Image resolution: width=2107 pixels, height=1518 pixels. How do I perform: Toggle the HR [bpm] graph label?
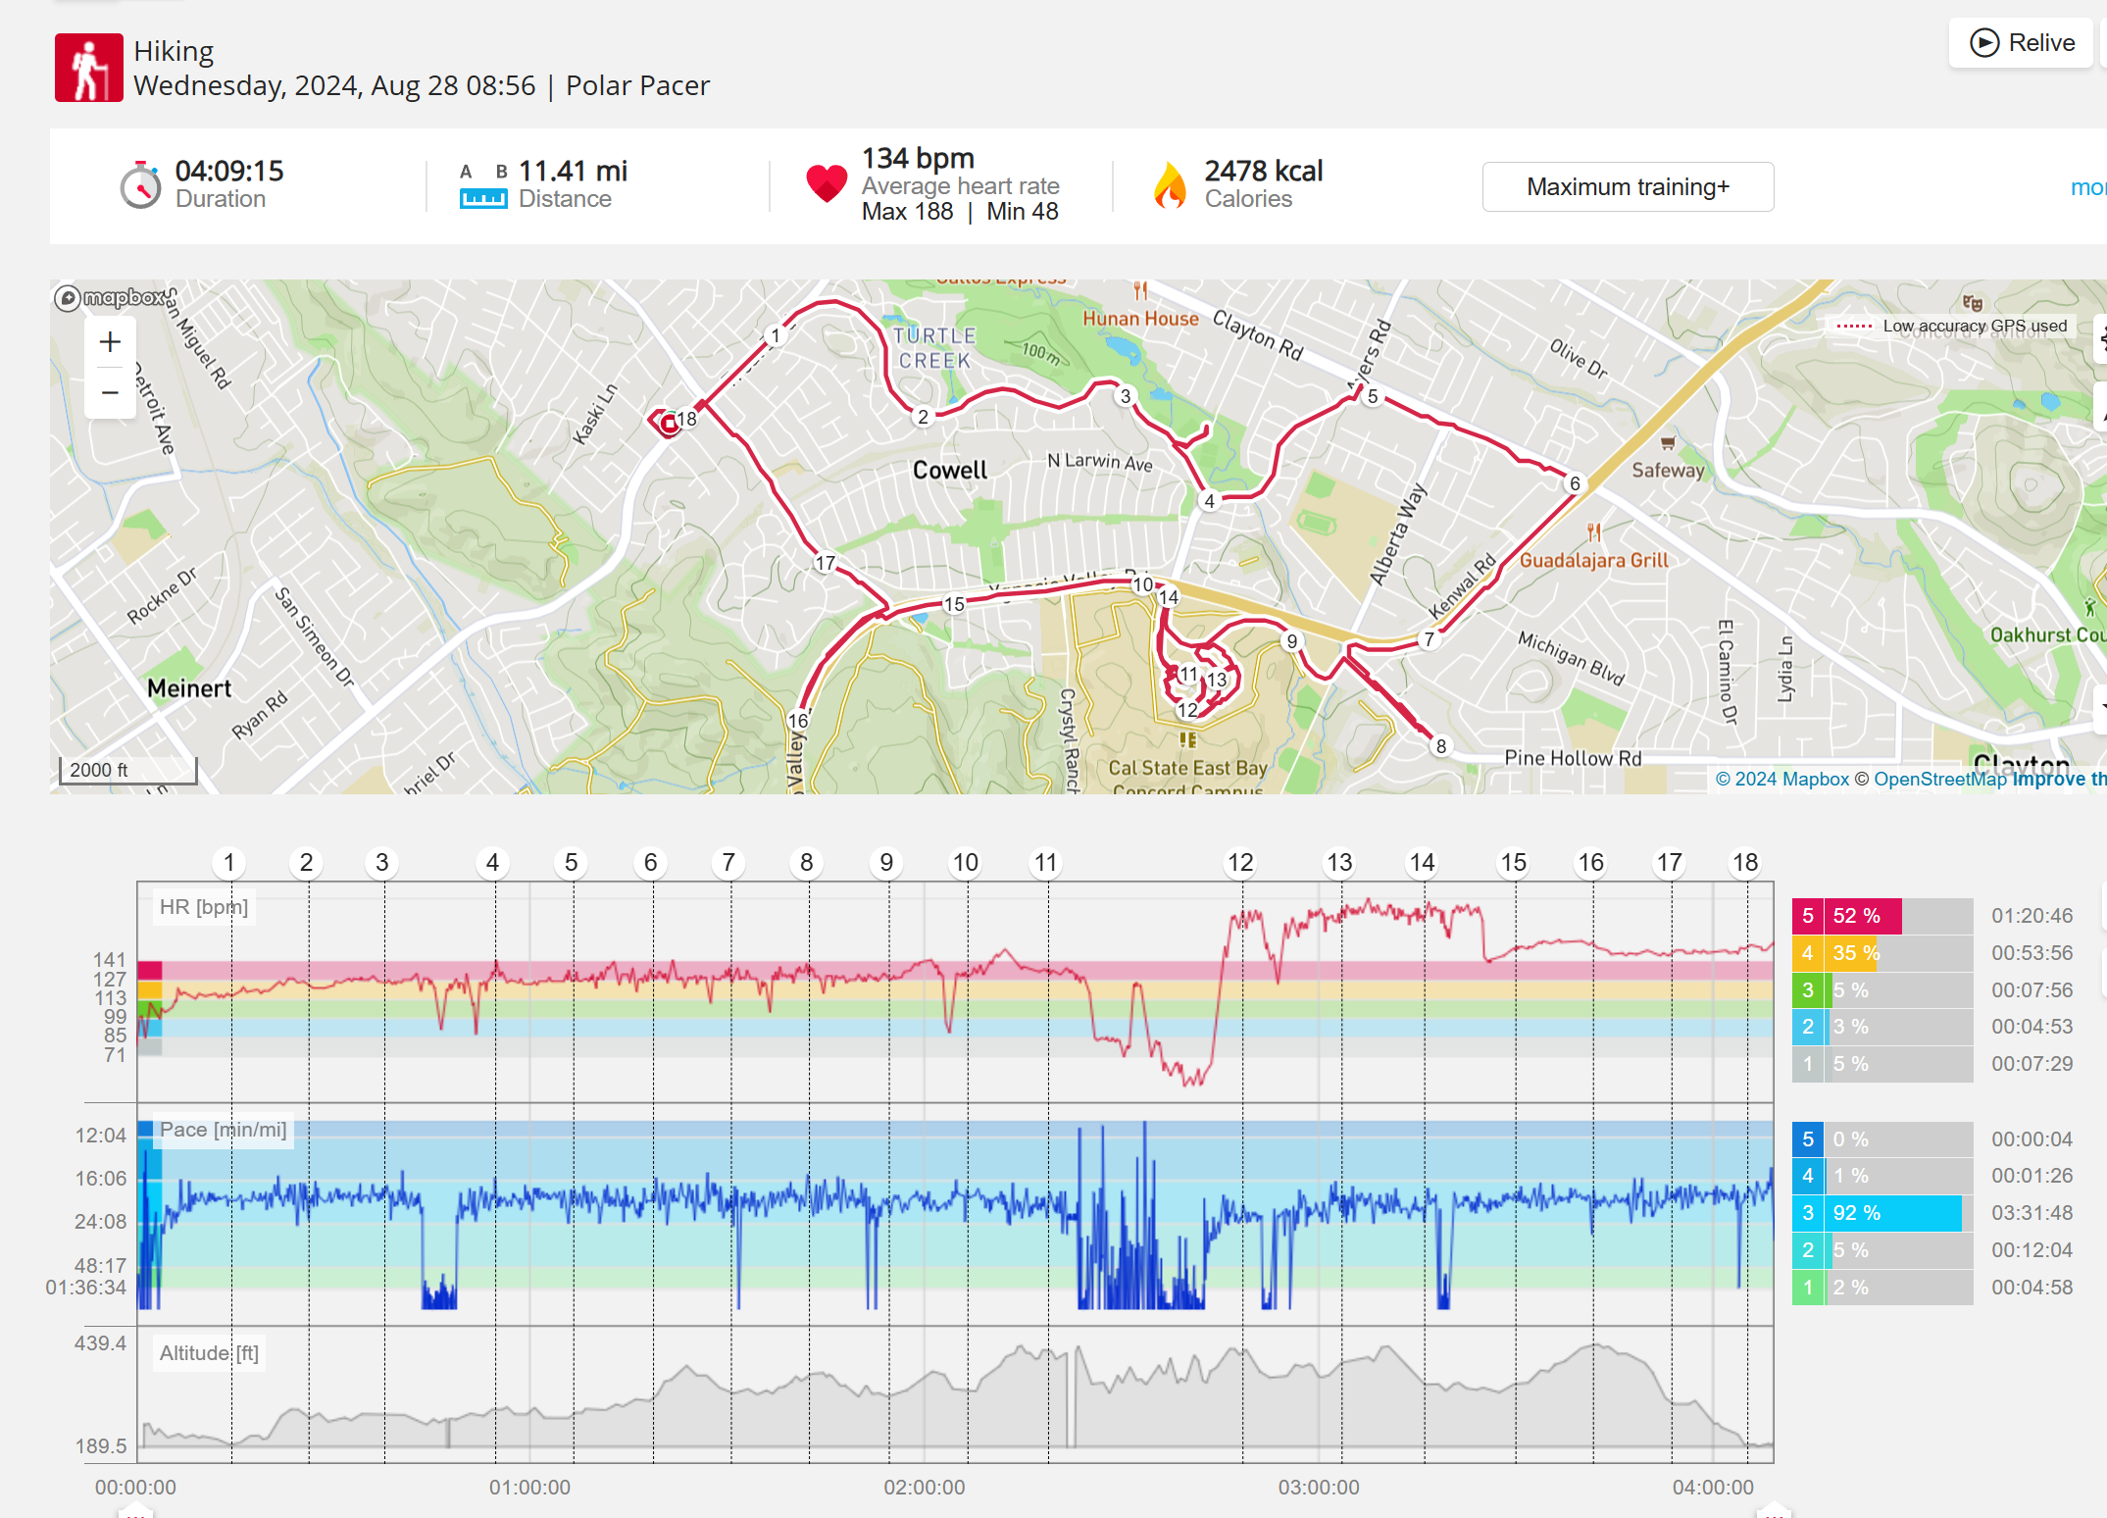(x=204, y=907)
